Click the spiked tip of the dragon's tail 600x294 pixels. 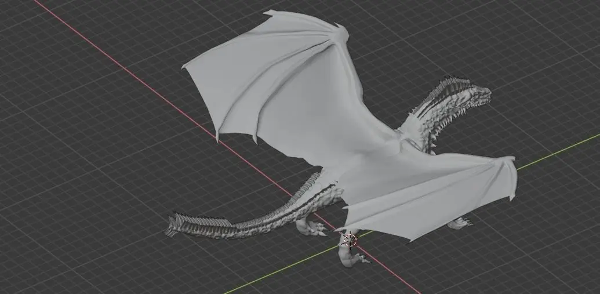click(174, 226)
